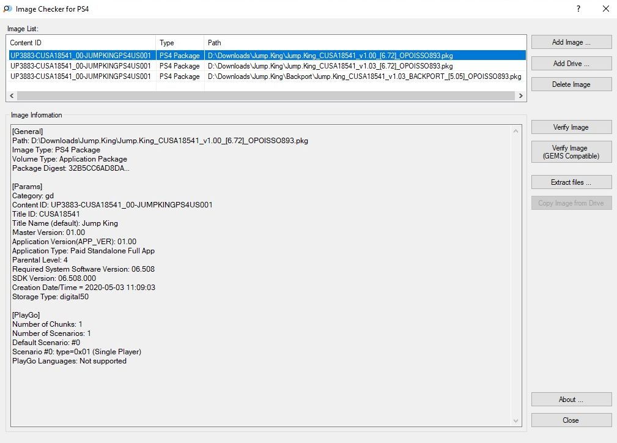Select the v1.03 BACKPORT [5.05] package row
Screen dimensions: 617x443
coord(267,76)
